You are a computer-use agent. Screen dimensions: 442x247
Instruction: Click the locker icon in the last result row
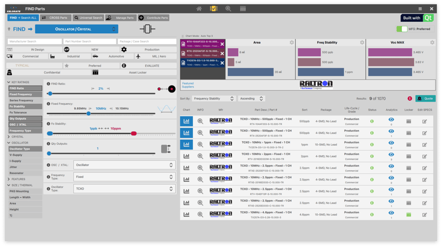(409, 214)
